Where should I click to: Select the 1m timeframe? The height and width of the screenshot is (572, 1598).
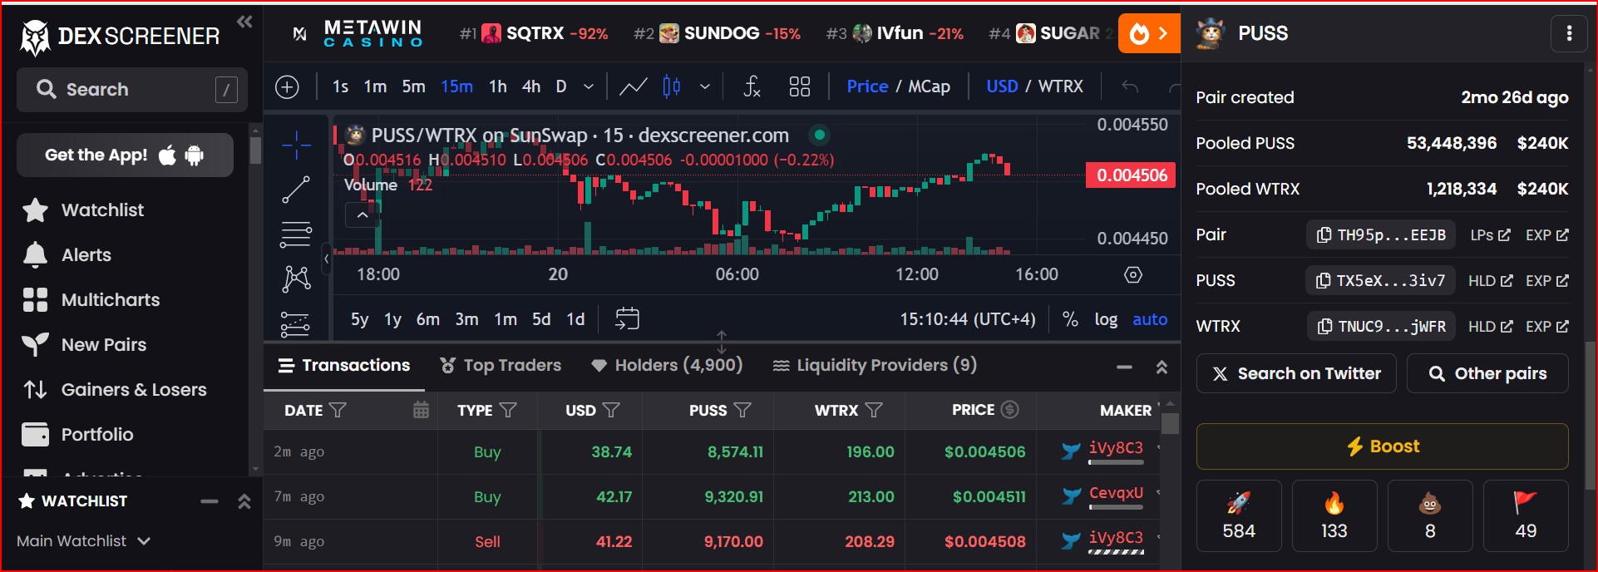pos(375,86)
